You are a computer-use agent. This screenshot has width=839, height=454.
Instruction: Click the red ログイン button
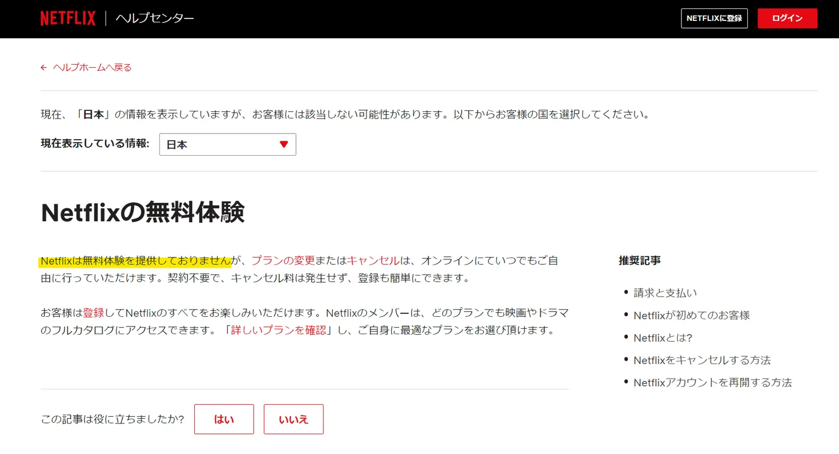(x=787, y=19)
